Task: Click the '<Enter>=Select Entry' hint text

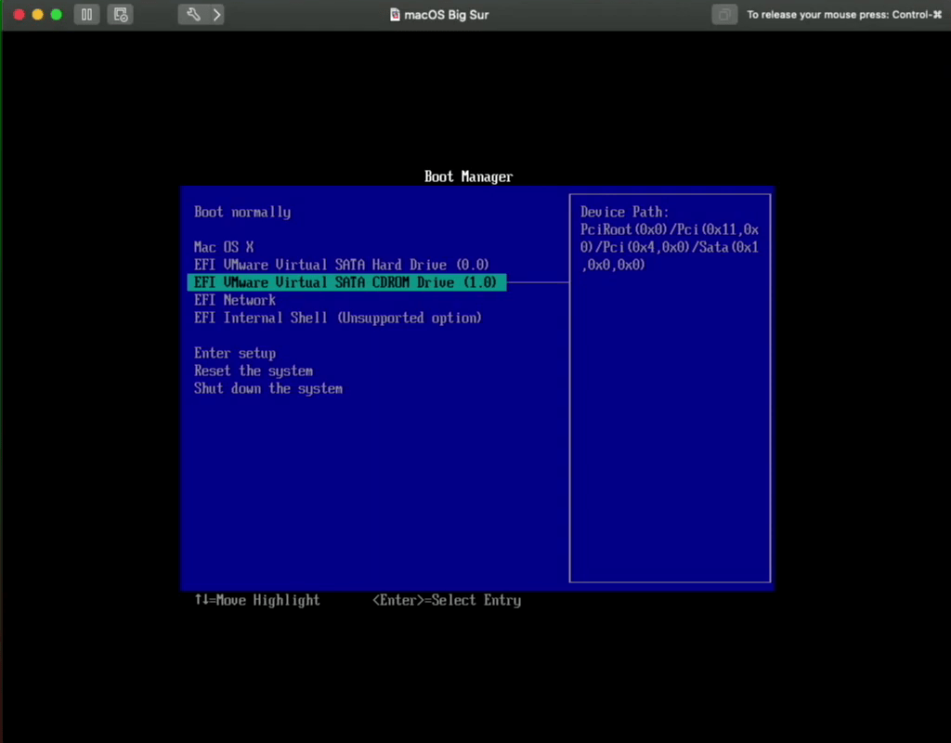Action: pyautogui.click(x=447, y=601)
